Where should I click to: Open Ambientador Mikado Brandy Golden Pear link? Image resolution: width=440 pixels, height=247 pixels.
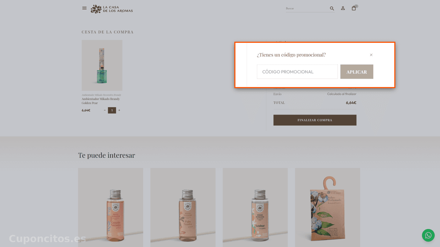pyautogui.click(x=101, y=101)
